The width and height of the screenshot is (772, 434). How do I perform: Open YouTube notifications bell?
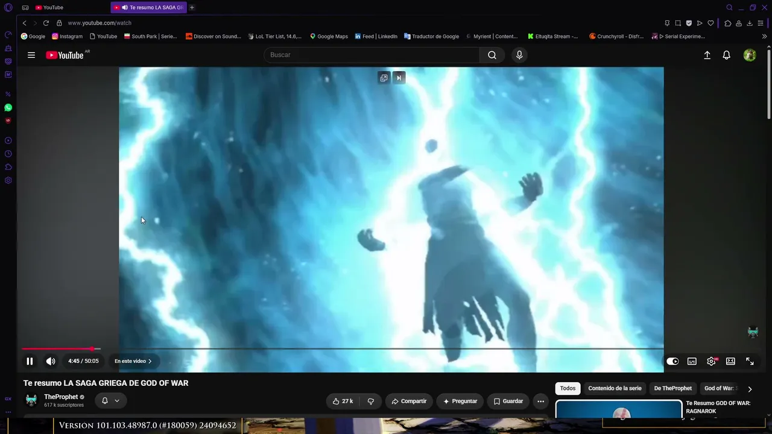point(727,55)
